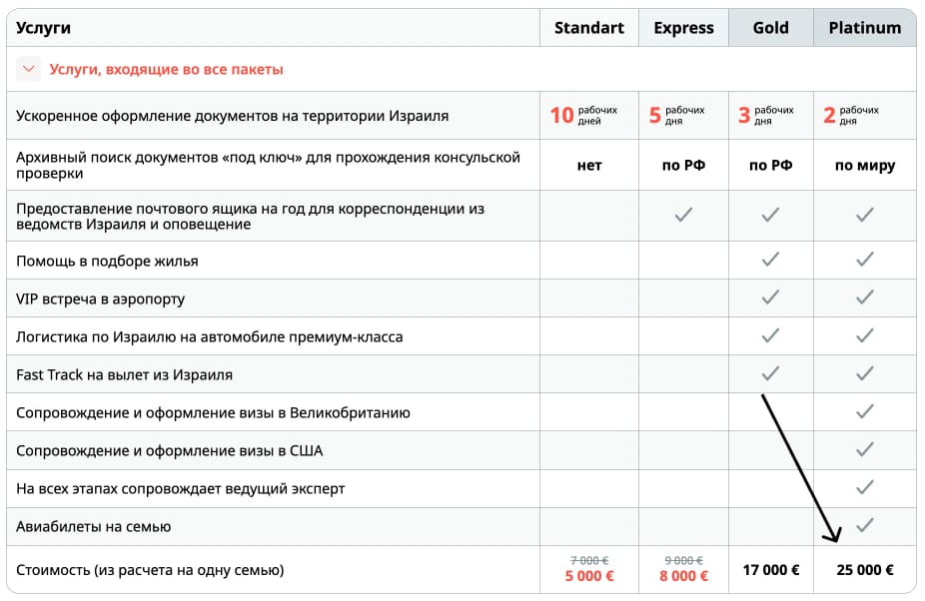925x601 pixels.
Task: Toggle the checkmark for ведущий эксперт in Platinum
Action: coord(864,488)
